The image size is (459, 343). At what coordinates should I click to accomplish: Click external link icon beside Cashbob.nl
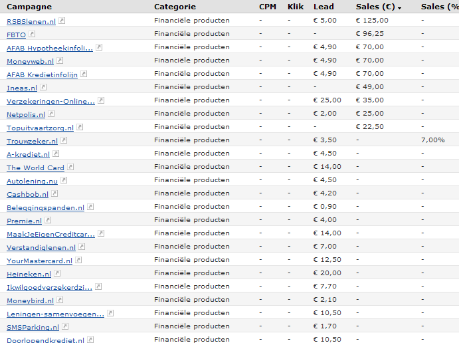click(54, 193)
